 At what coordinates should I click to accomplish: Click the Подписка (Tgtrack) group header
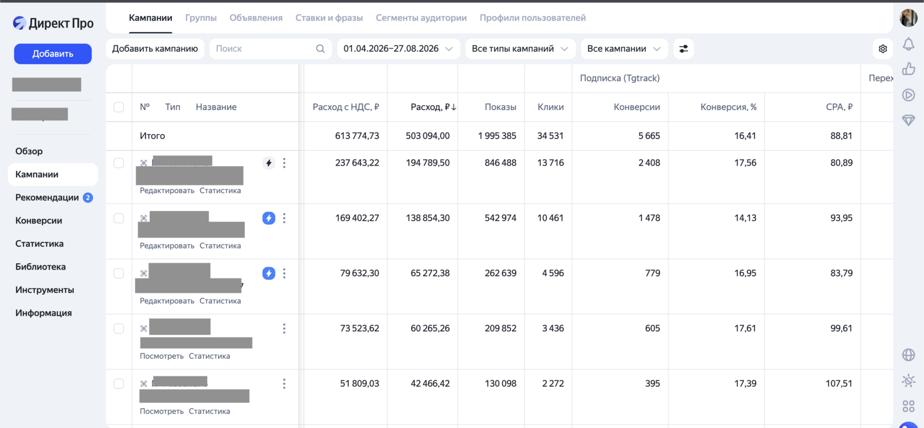620,78
